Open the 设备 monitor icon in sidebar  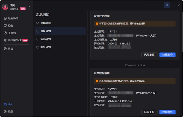[x=5, y=26]
